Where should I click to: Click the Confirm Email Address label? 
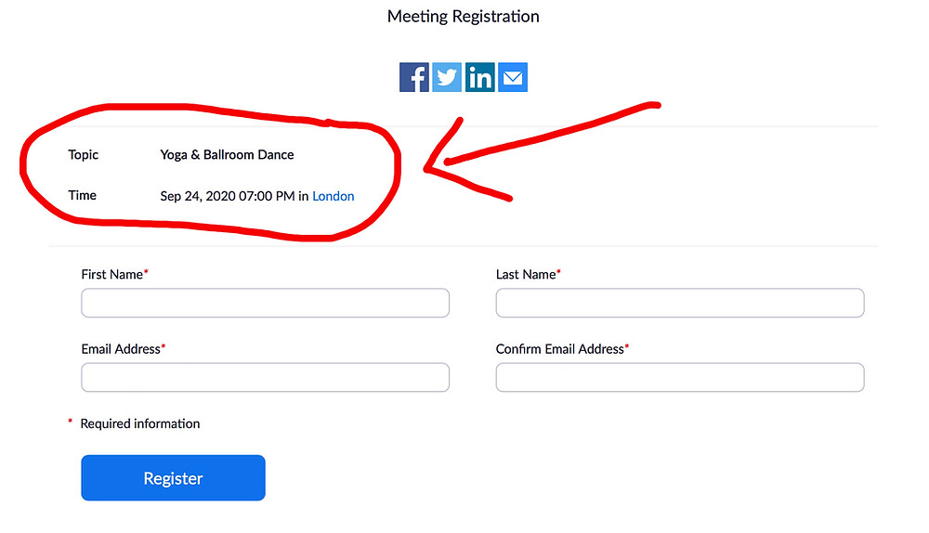(562, 349)
